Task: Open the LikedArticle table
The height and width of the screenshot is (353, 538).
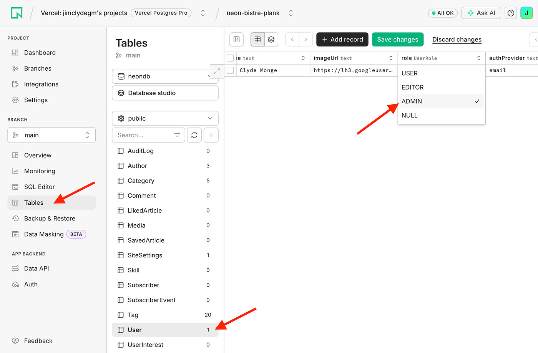Action: pos(165,210)
